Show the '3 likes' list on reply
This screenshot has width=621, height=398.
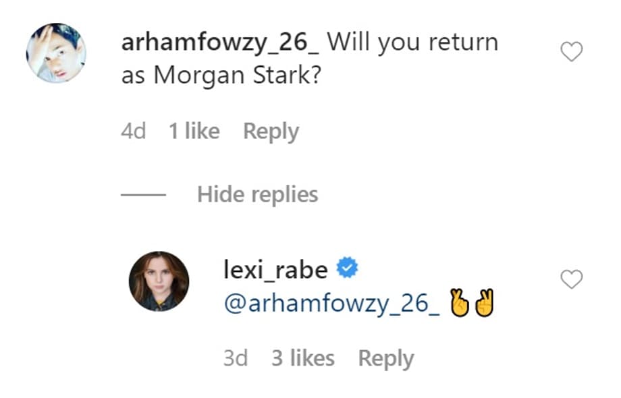point(303,359)
